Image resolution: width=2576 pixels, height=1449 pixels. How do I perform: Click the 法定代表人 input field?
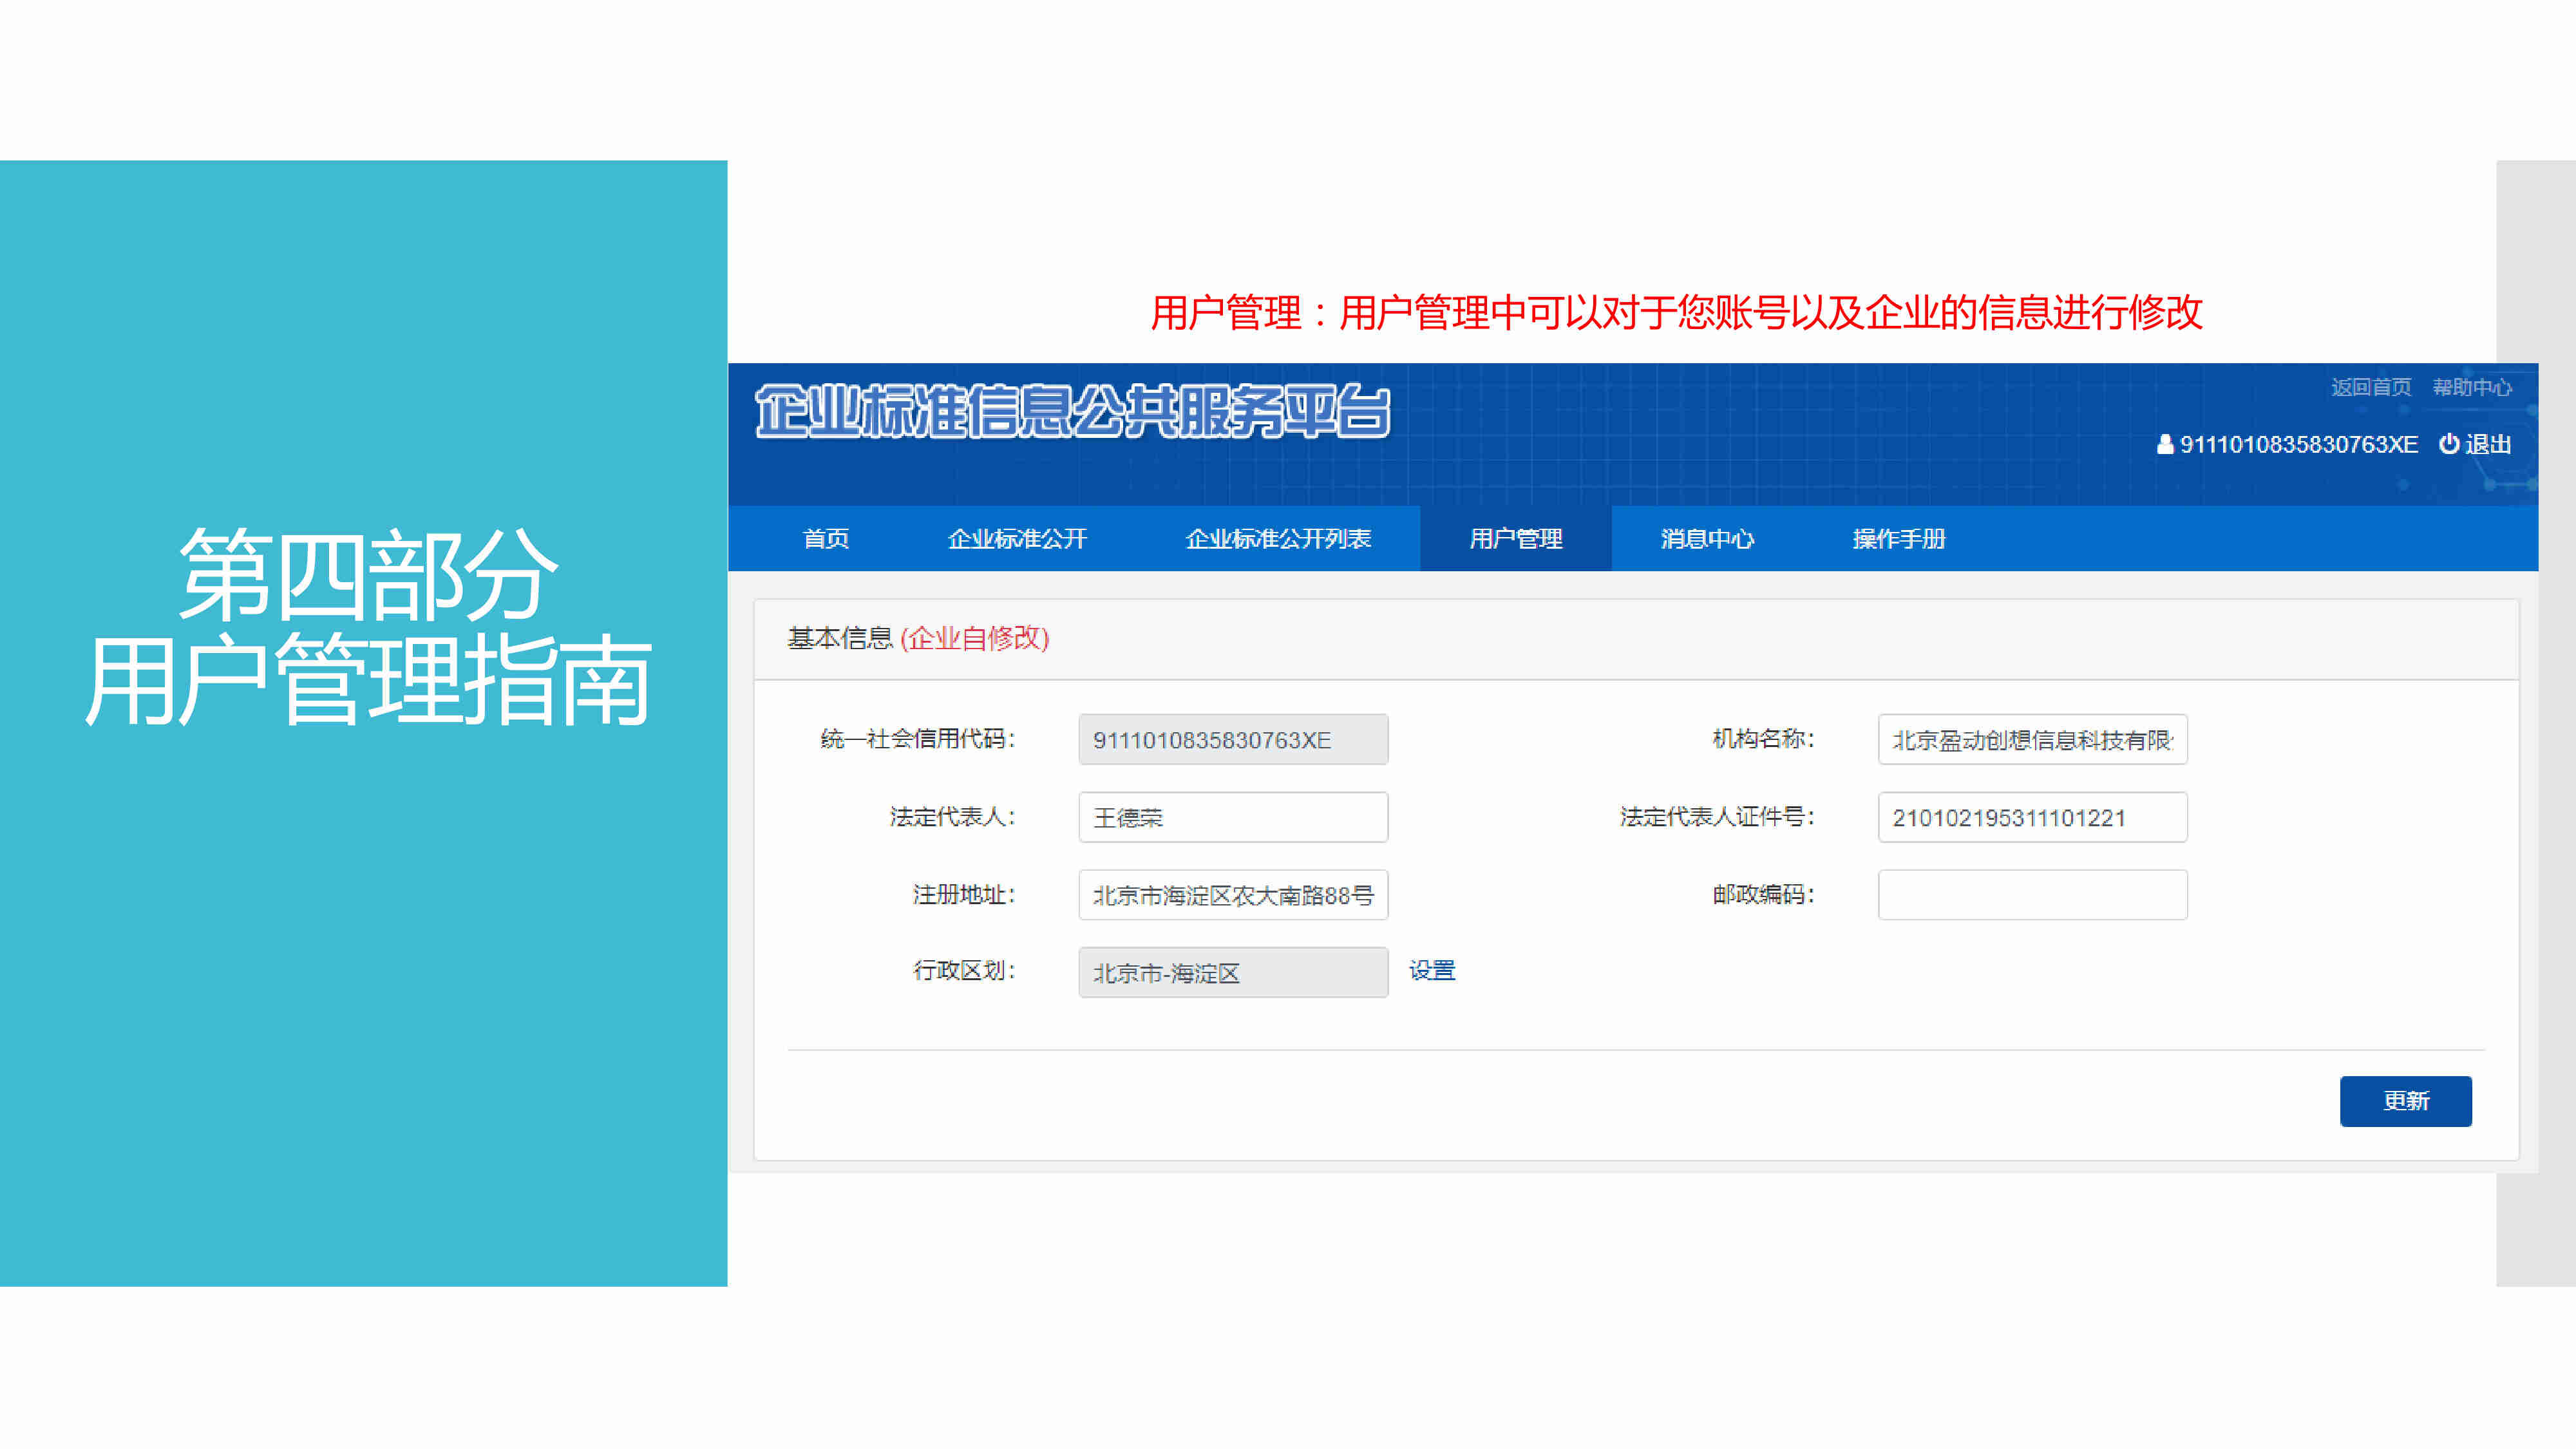tap(1233, 817)
